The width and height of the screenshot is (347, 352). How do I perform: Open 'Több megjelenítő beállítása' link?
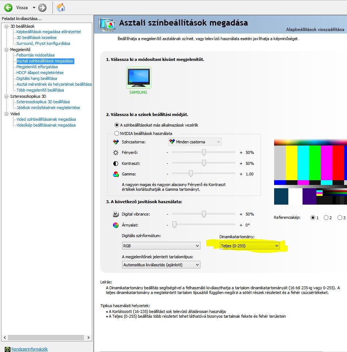40,90
